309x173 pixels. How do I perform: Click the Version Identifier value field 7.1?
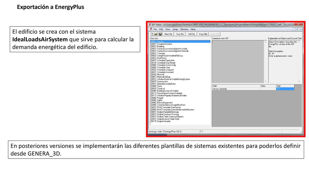[285, 89]
